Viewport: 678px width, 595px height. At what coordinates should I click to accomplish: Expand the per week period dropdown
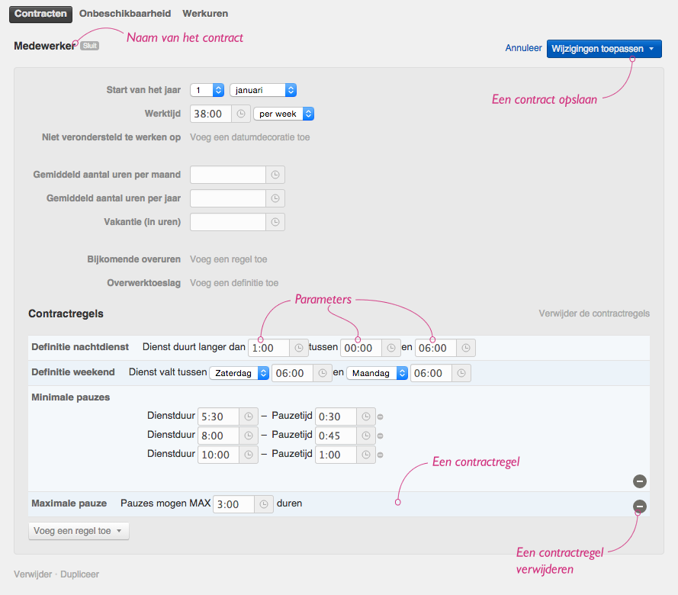(x=284, y=114)
